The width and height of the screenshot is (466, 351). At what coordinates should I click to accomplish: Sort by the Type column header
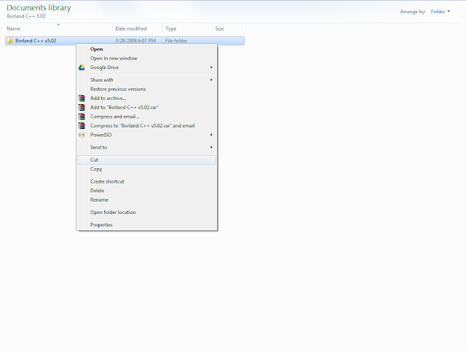(x=188, y=29)
